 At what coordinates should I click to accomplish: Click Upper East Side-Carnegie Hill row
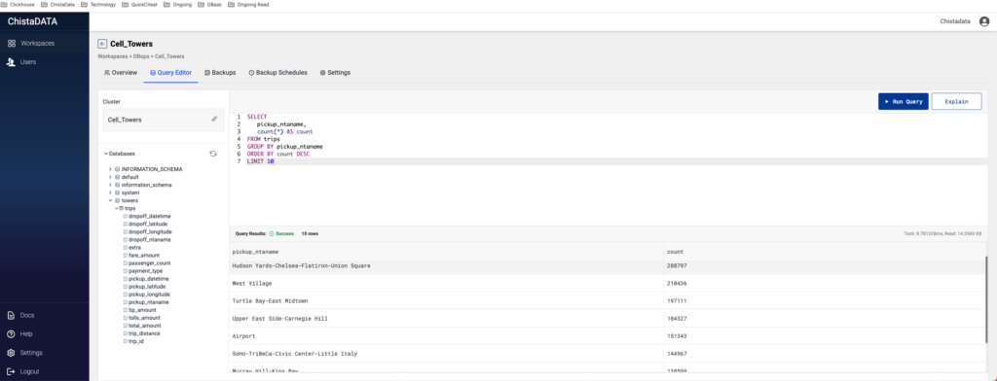608,318
